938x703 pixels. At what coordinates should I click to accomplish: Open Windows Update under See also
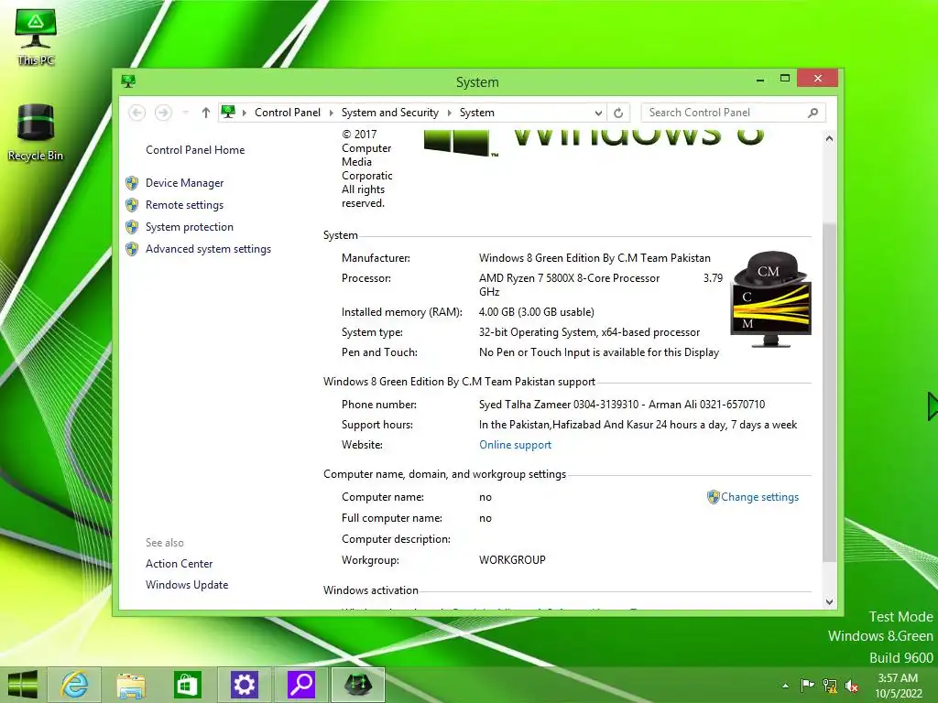point(187,585)
